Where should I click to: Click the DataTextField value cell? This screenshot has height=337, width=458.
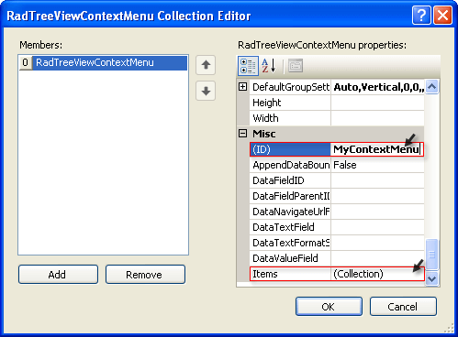click(x=377, y=227)
